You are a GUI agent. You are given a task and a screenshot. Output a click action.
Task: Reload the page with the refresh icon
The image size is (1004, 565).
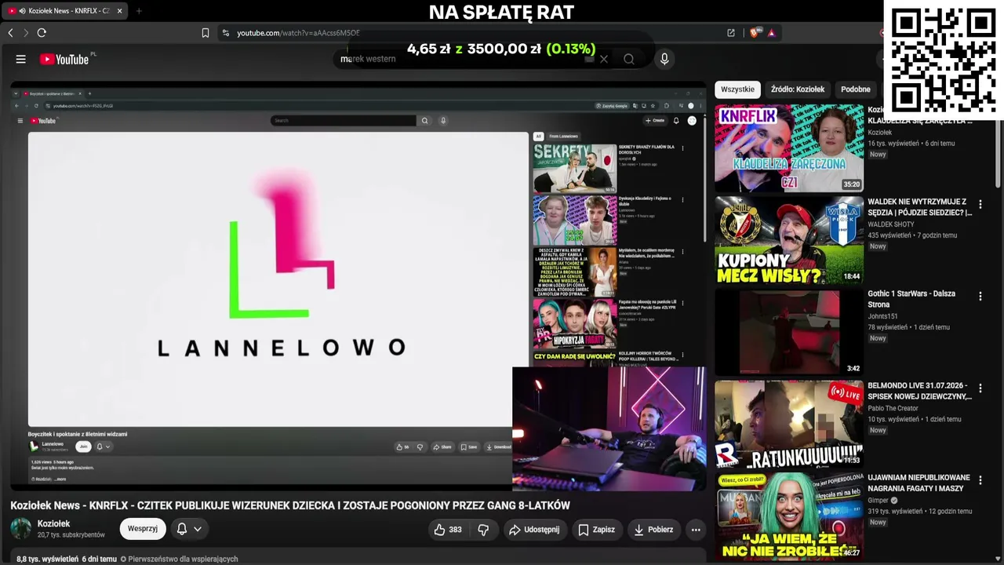42,33
